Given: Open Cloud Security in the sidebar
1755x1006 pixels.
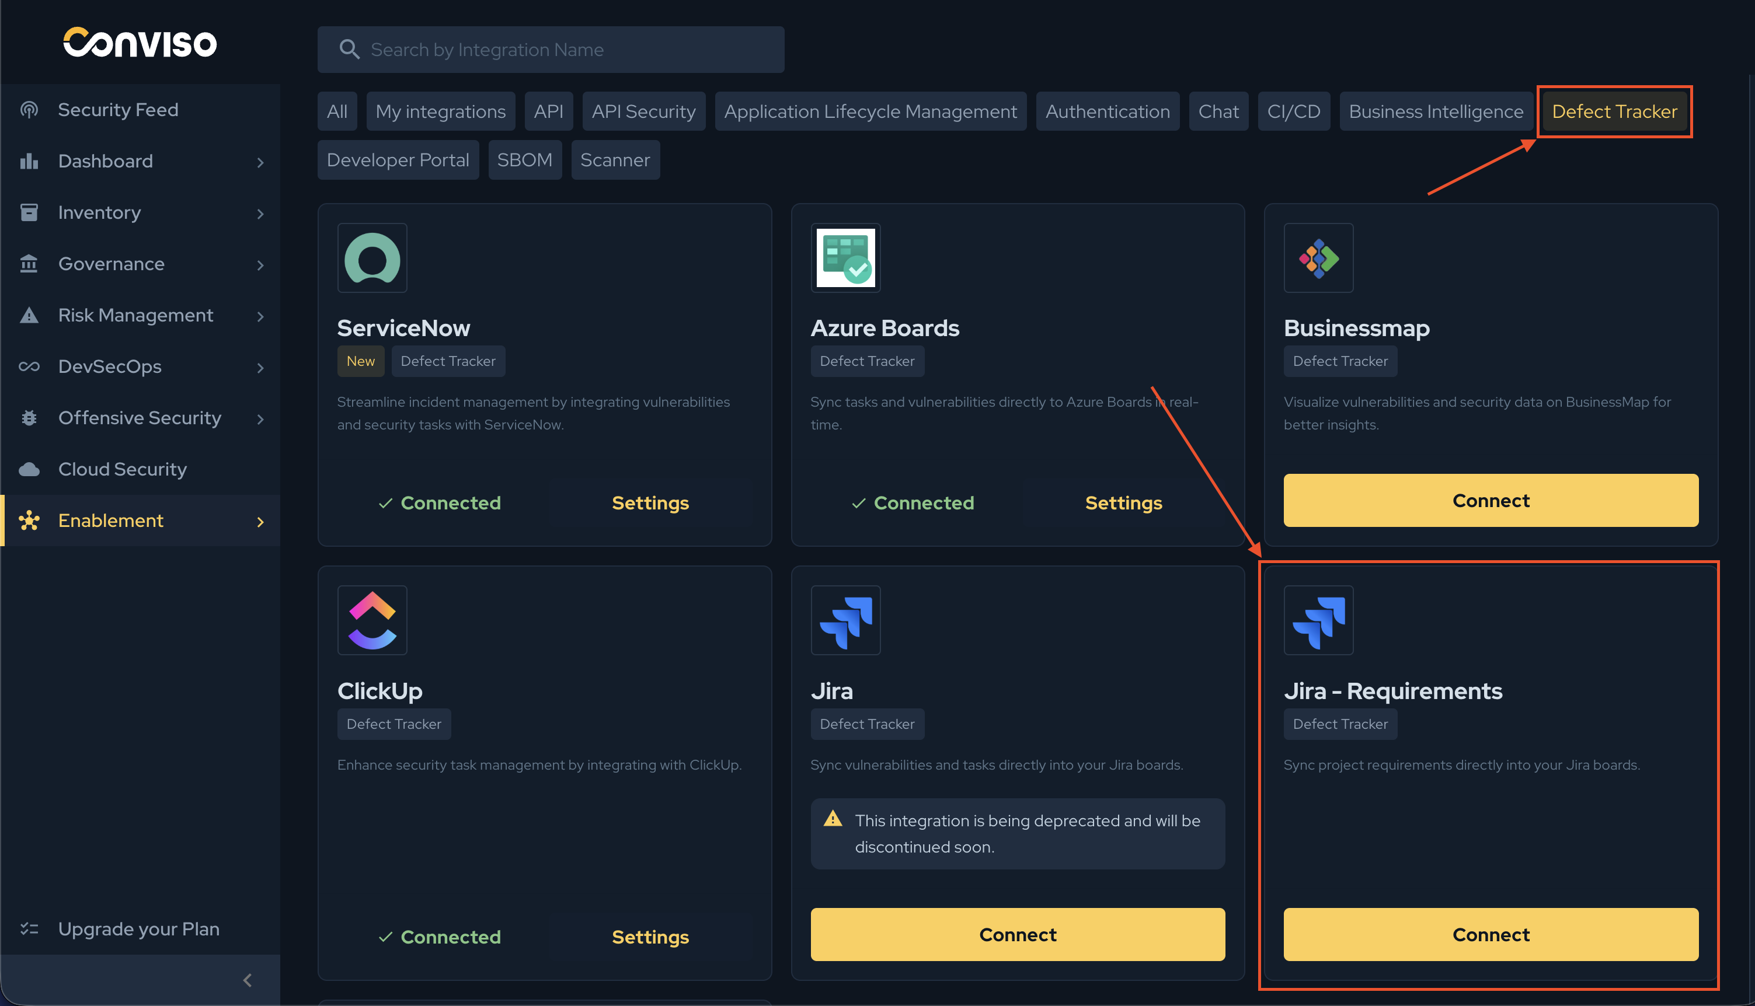Looking at the screenshot, I should [140, 469].
